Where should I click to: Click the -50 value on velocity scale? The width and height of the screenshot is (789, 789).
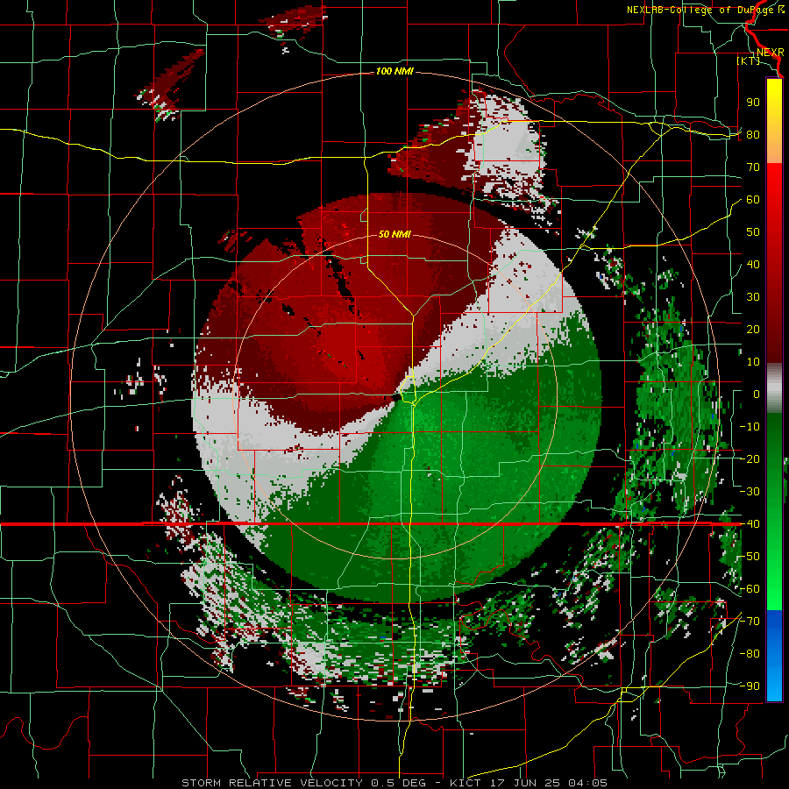[x=750, y=556]
